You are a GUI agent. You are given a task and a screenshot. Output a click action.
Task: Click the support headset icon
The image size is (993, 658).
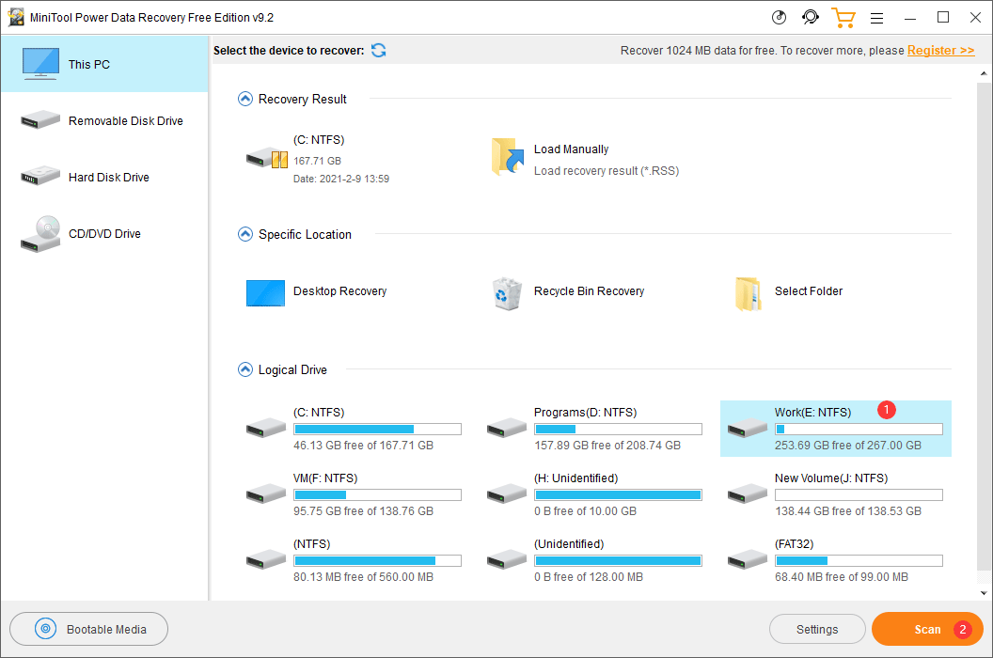point(810,18)
